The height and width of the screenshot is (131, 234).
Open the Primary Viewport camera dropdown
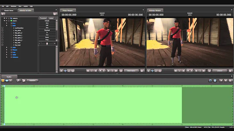[x=132, y=71]
